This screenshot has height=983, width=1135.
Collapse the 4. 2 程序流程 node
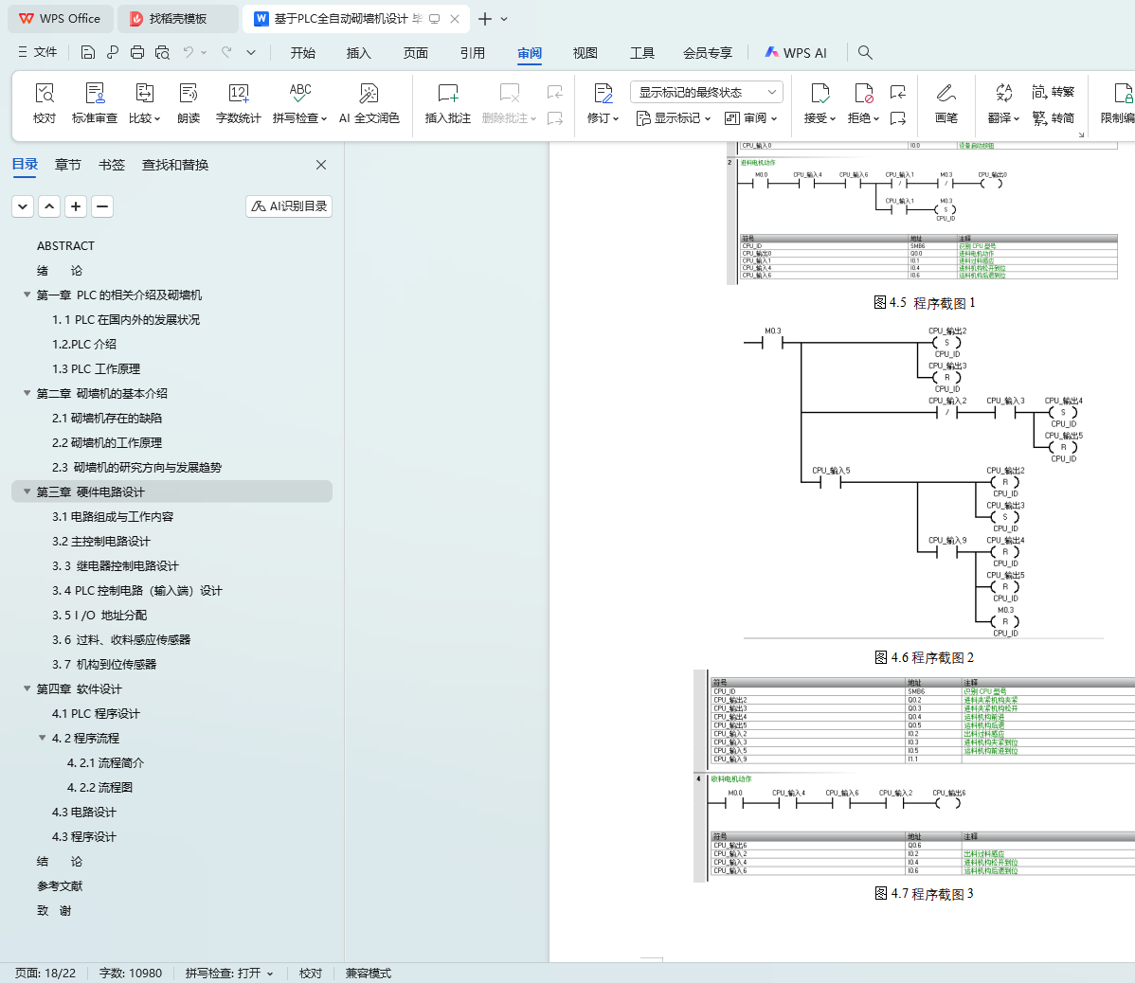coord(42,737)
